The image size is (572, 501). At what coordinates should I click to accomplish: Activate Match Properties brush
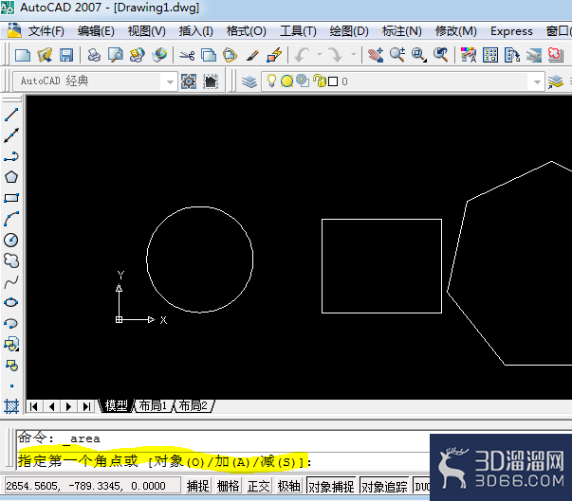pyautogui.click(x=252, y=55)
